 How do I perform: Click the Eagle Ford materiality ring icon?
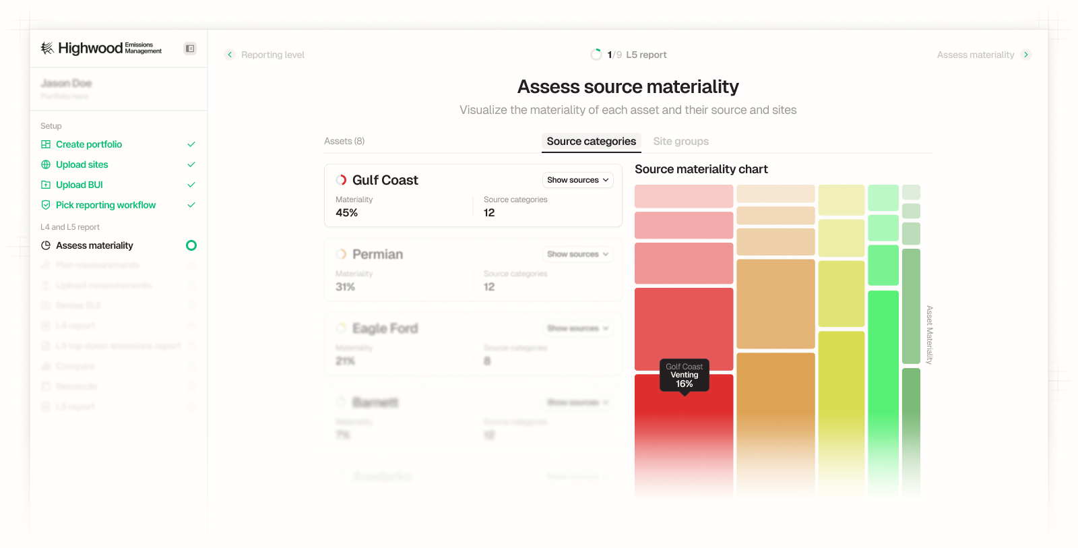point(341,328)
